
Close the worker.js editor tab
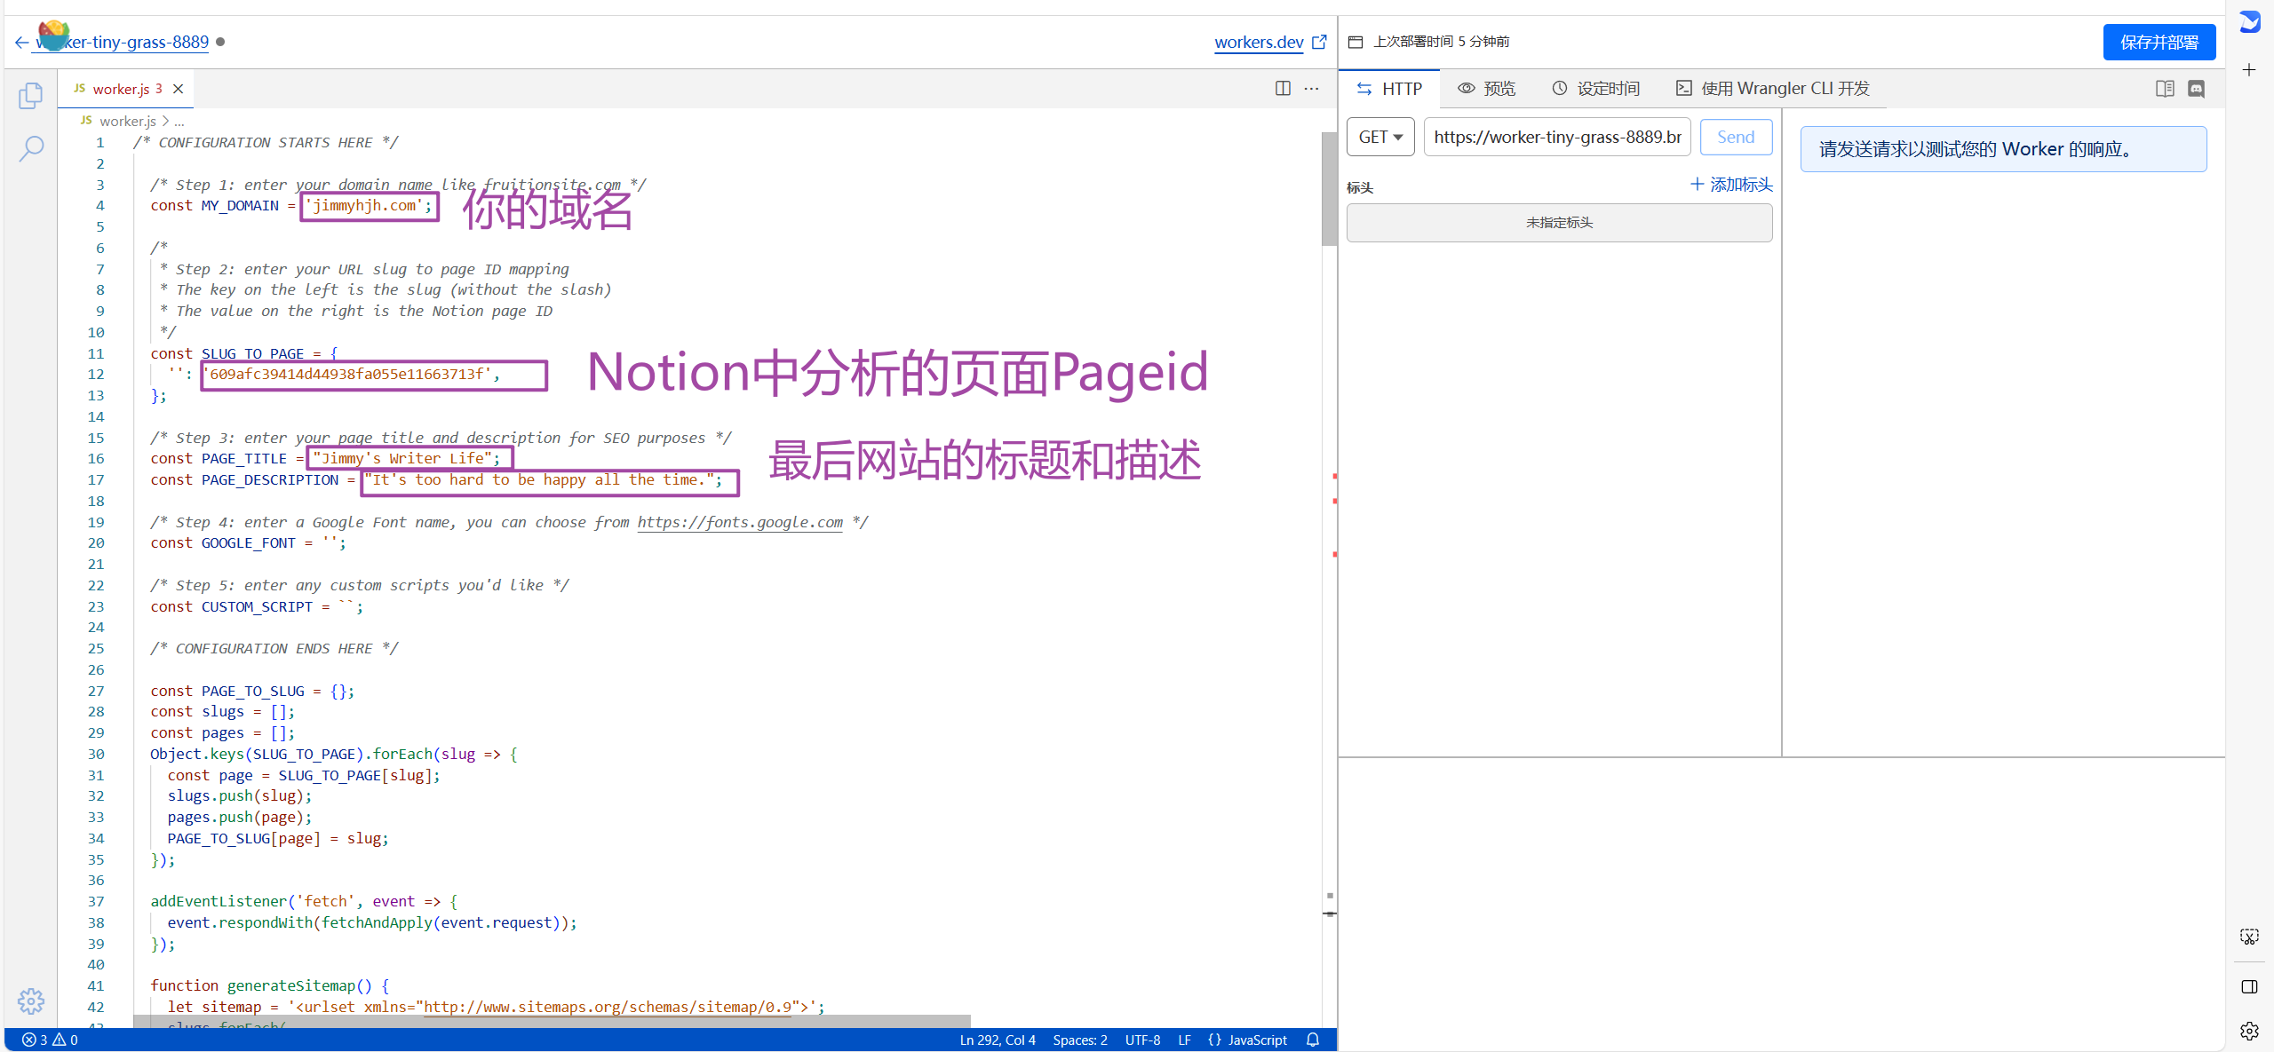tap(179, 89)
